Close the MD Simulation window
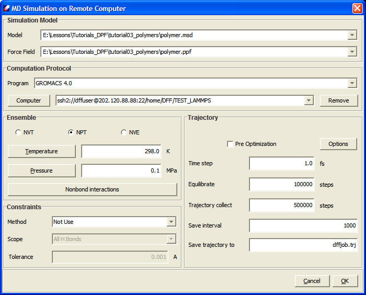This screenshot has width=366, height=295. click(x=357, y=8)
